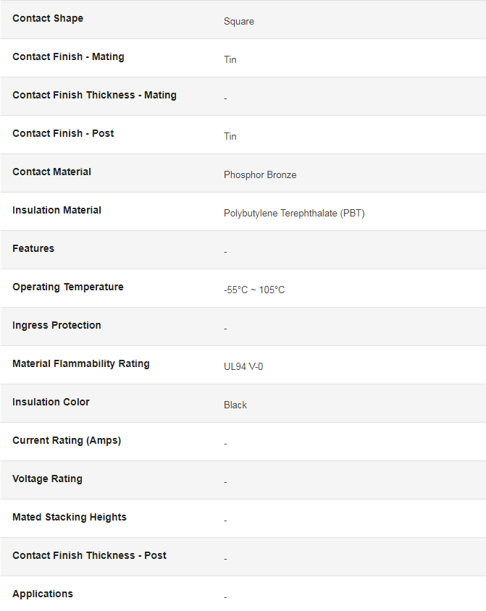Image resolution: width=486 pixels, height=611 pixels.
Task: Click the Voltage Rating label
Action: 47,479
